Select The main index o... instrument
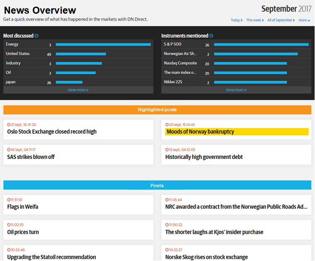This screenshot has width=315, height=261. click(x=236, y=73)
